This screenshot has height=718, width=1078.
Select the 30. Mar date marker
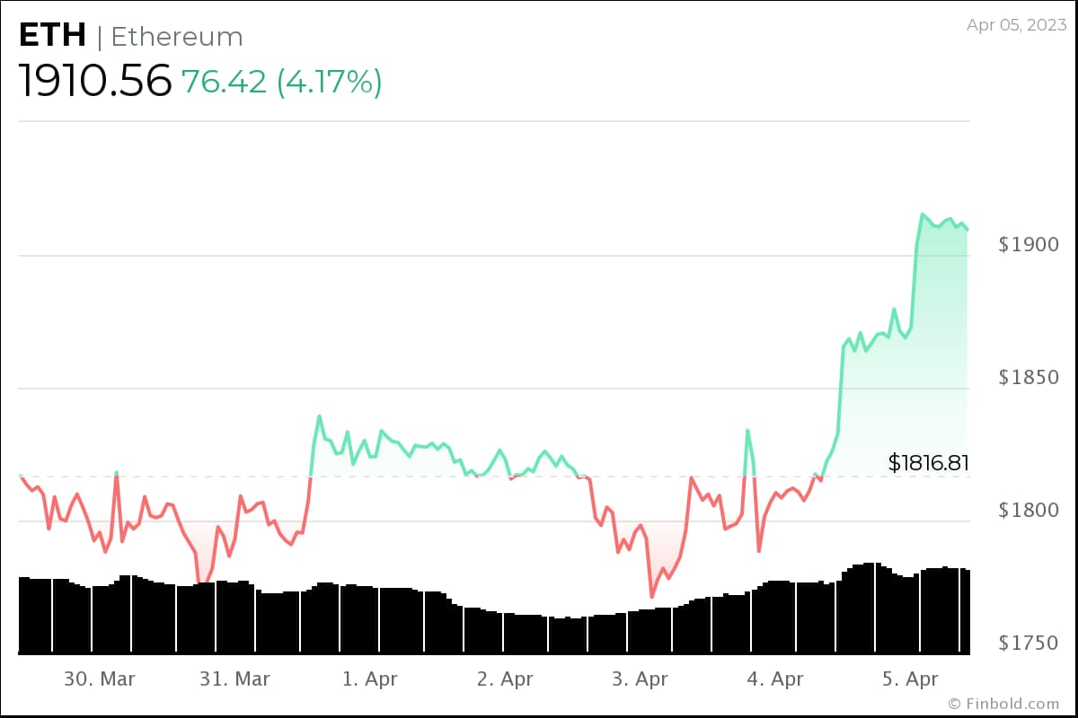99,679
